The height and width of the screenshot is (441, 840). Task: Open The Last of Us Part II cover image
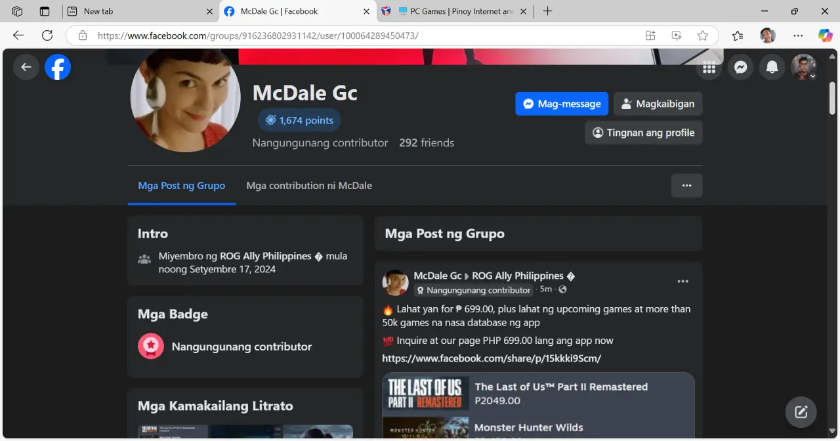coord(426,394)
